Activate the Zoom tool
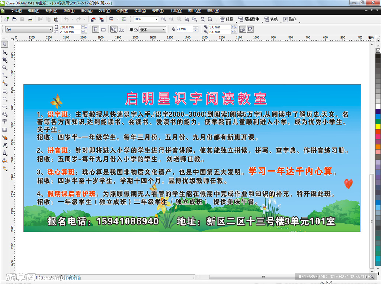The height and width of the screenshot is (284, 381). point(5,67)
